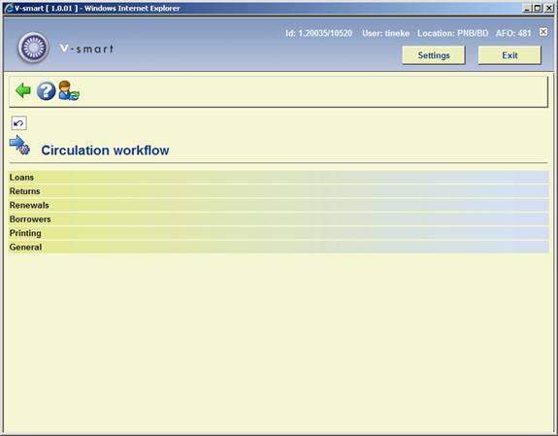Maximize the V-smart browser window
The image size is (558, 436).
(538, 8)
